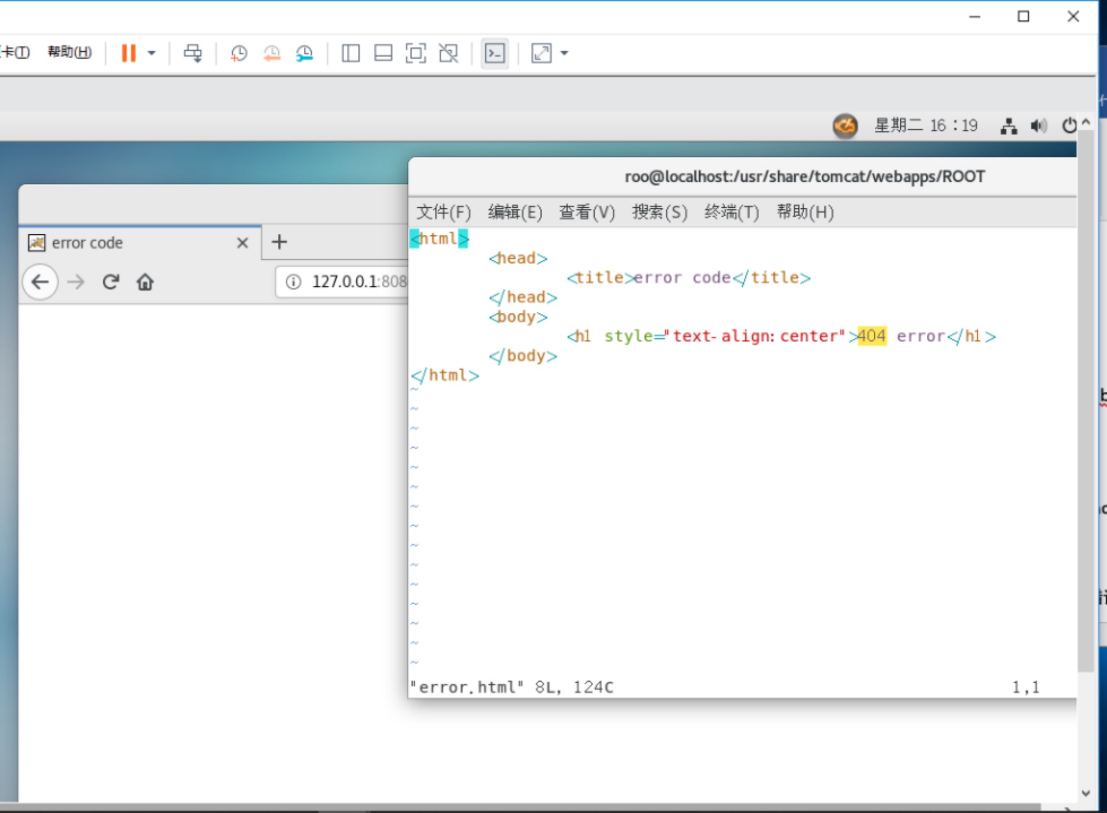Open the 帮助(H) menu in VMware
Screen dimensions: 1107x813
click(x=69, y=53)
